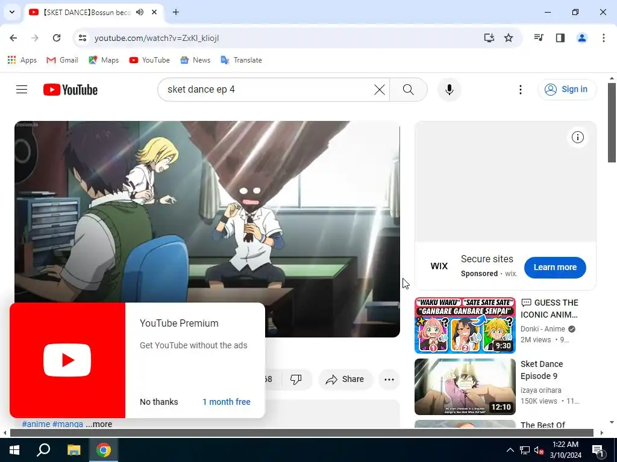Viewport: 617px width, 462px height.
Task: Start voice search with the microphone
Action: [x=449, y=90]
